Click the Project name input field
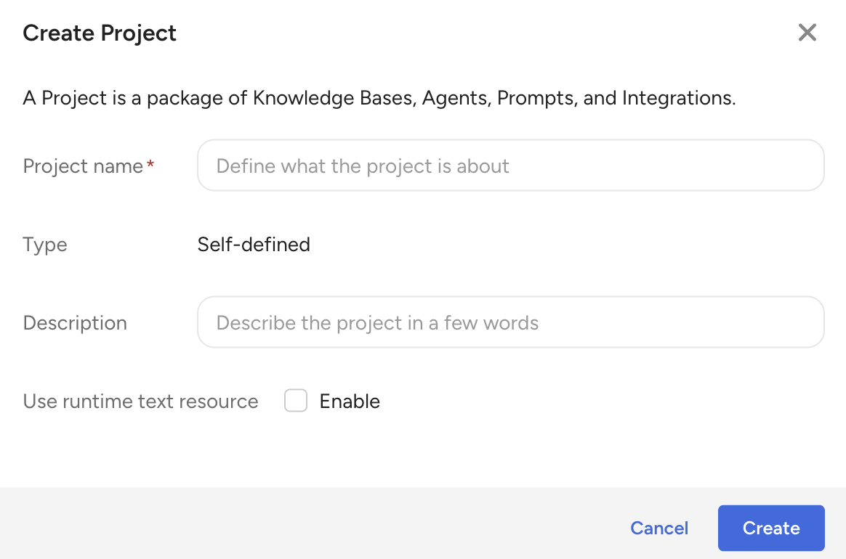The width and height of the screenshot is (846, 559). (x=510, y=166)
